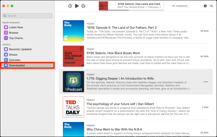Click the Now Playing title SYSK Selects
The height and width of the screenshot is (137, 217).
pos(139,4)
